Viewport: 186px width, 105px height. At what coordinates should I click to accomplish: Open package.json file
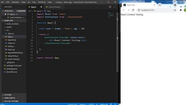tap(12, 69)
